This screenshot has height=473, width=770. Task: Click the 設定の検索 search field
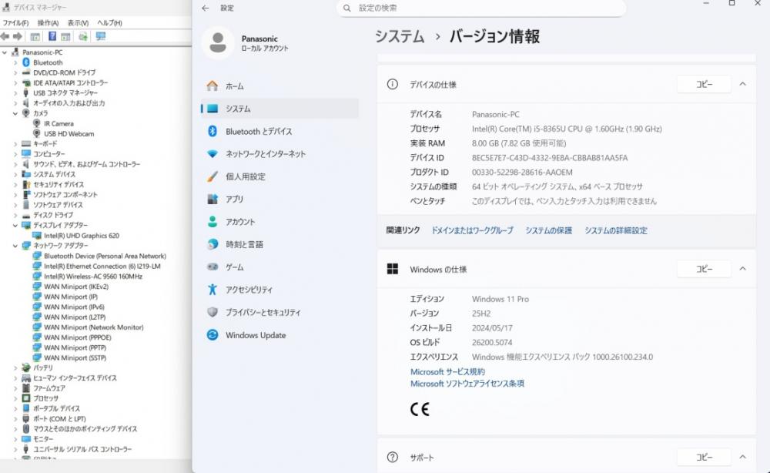point(481,8)
